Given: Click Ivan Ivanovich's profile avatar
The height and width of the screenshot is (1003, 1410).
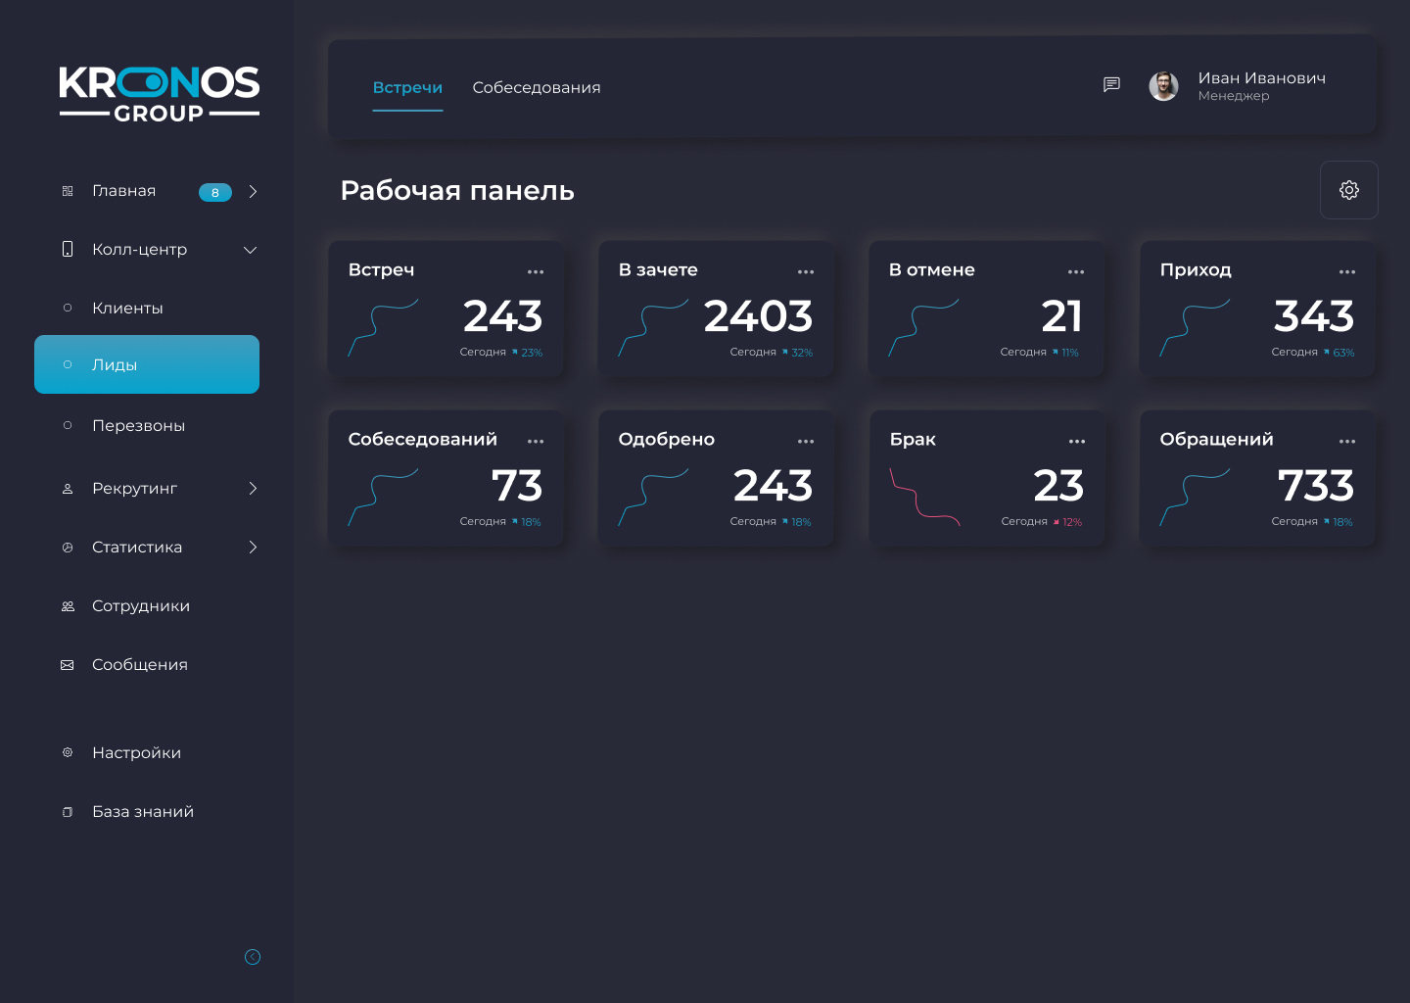Looking at the screenshot, I should (x=1163, y=86).
